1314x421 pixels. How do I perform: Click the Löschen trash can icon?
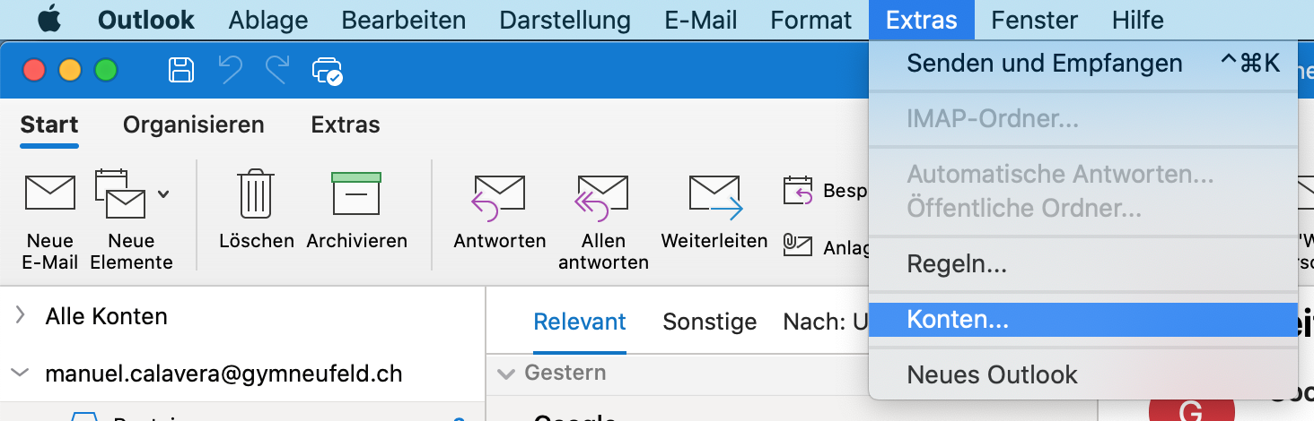pos(256,193)
